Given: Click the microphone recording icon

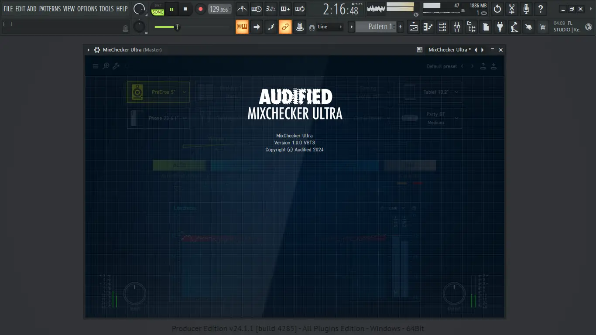Looking at the screenshot, I should [526, 9].
